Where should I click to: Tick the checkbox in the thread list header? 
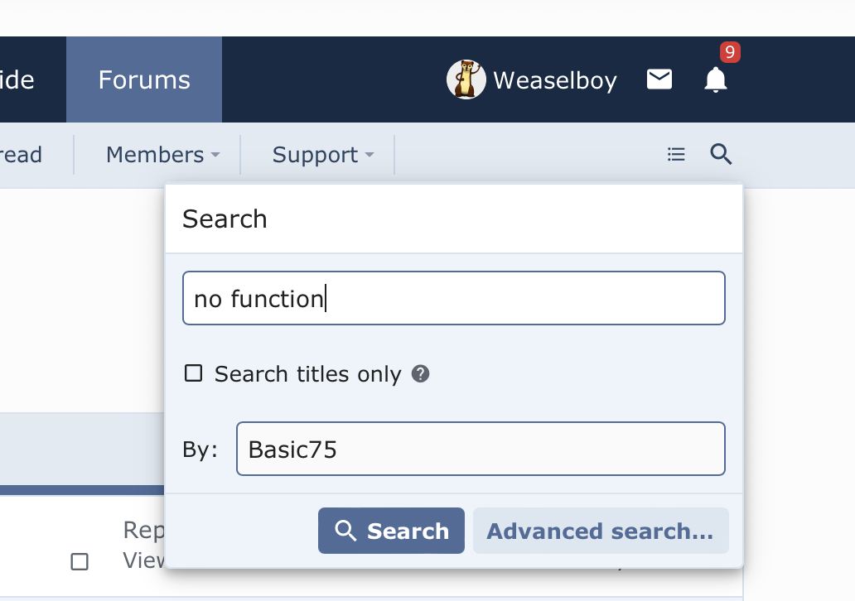[80, 562]
